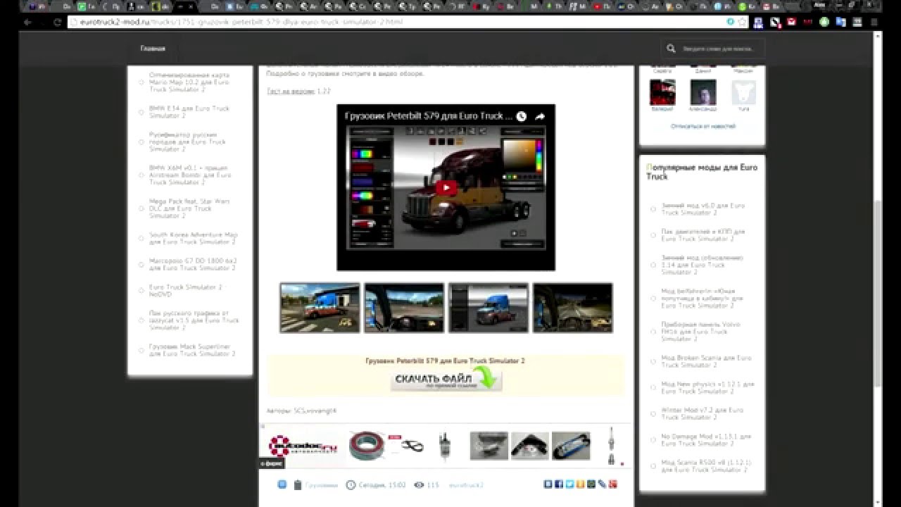The height and width of the screenshot is (507, 901).
Task: Open South Korea Adventure Map link
Action: (x=194, y=238)
